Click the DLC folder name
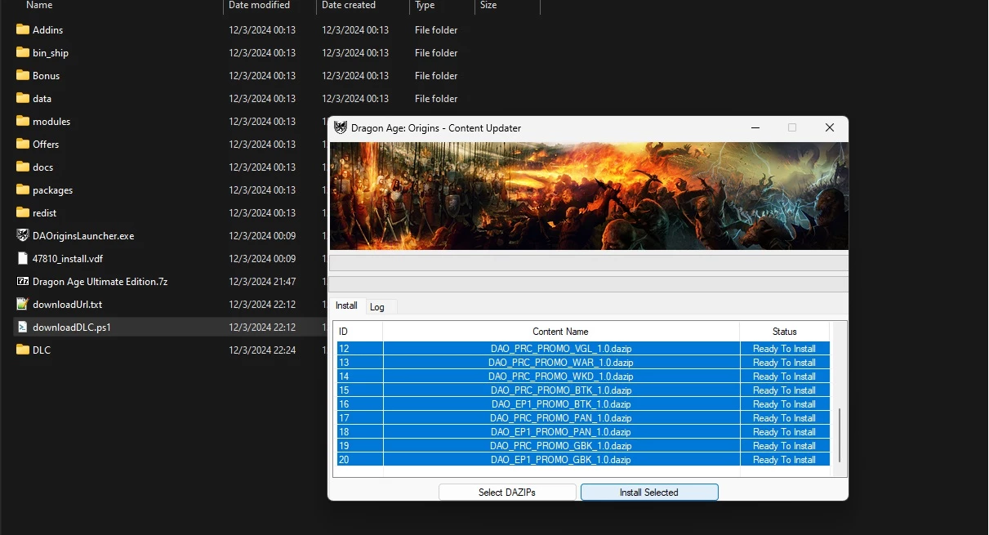The height and width of the screenshot is (535, 989). point(42,350)
